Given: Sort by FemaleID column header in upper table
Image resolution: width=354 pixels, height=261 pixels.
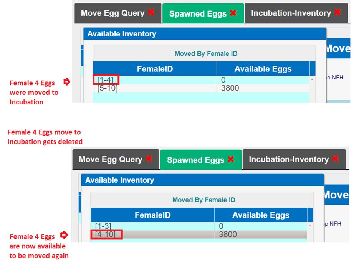Looking at the screenshot, I should click(155, 69).
